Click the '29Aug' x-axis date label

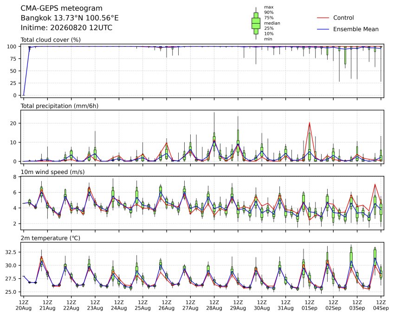pyautogui.click(x=238, y=308)
